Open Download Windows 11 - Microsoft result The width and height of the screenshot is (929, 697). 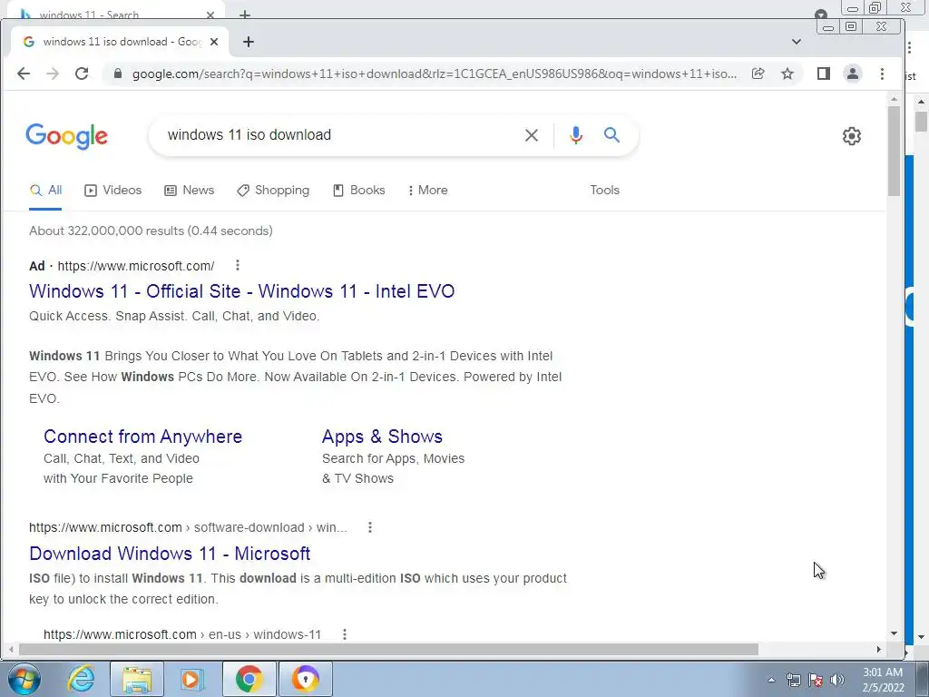[170, 553]
